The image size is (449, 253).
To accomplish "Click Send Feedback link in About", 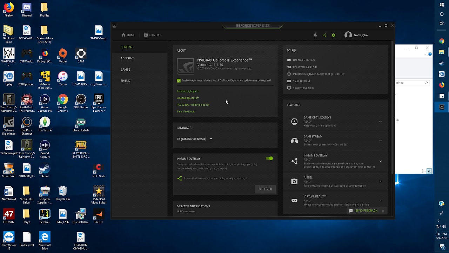I will [186, 112].
